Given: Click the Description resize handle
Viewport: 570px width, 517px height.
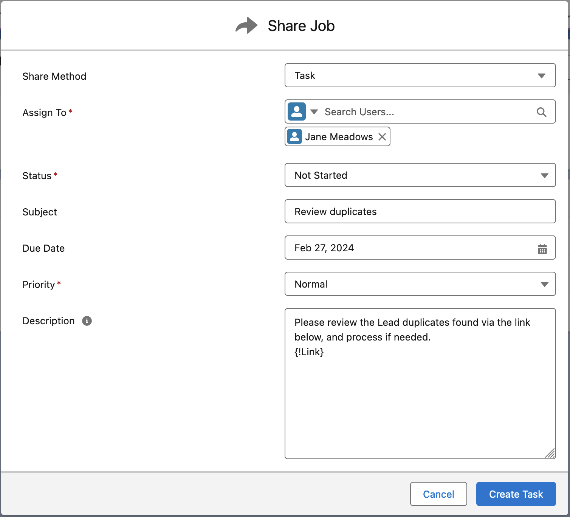Looking at the screenshot, I should tap(550, 453).
